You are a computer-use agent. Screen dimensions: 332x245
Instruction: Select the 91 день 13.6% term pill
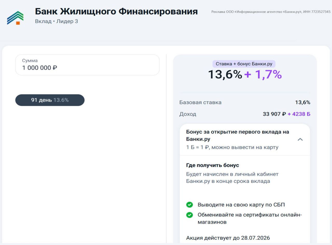(50, 100)
